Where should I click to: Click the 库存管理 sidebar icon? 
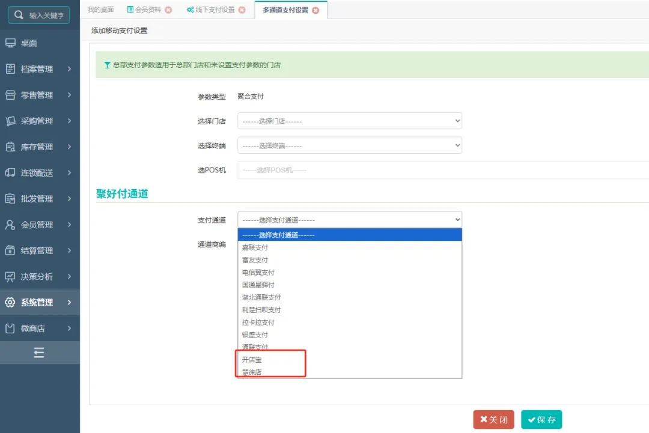[10, 147]
